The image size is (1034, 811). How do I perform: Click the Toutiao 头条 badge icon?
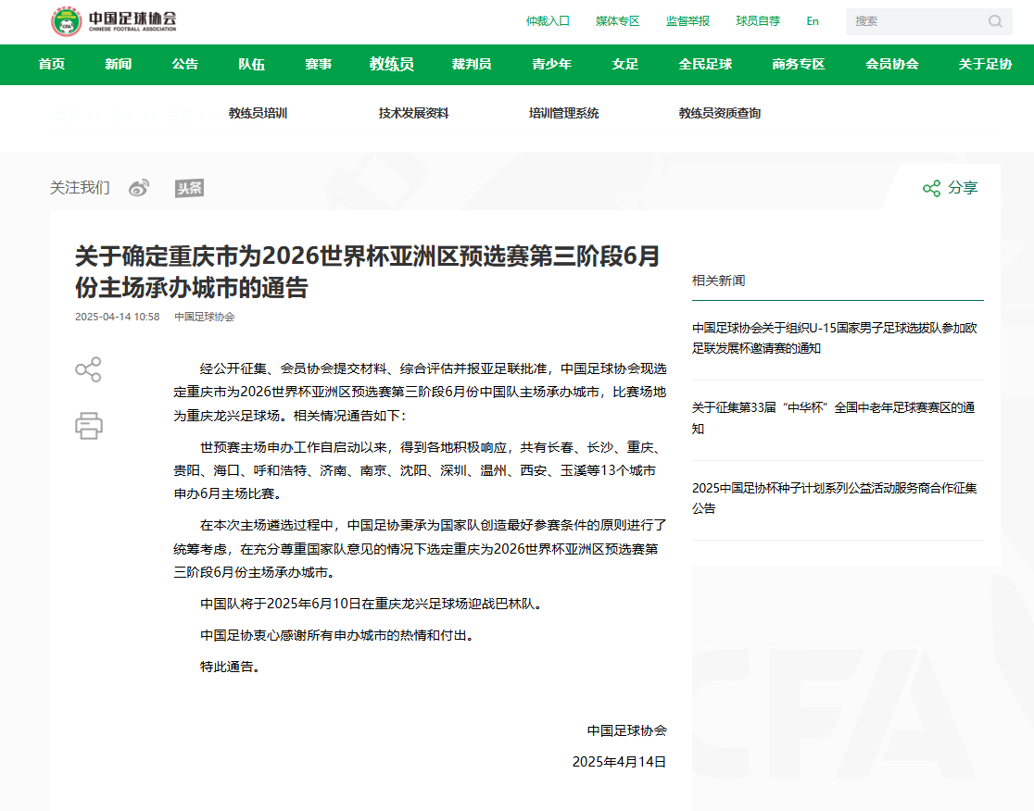191,187
